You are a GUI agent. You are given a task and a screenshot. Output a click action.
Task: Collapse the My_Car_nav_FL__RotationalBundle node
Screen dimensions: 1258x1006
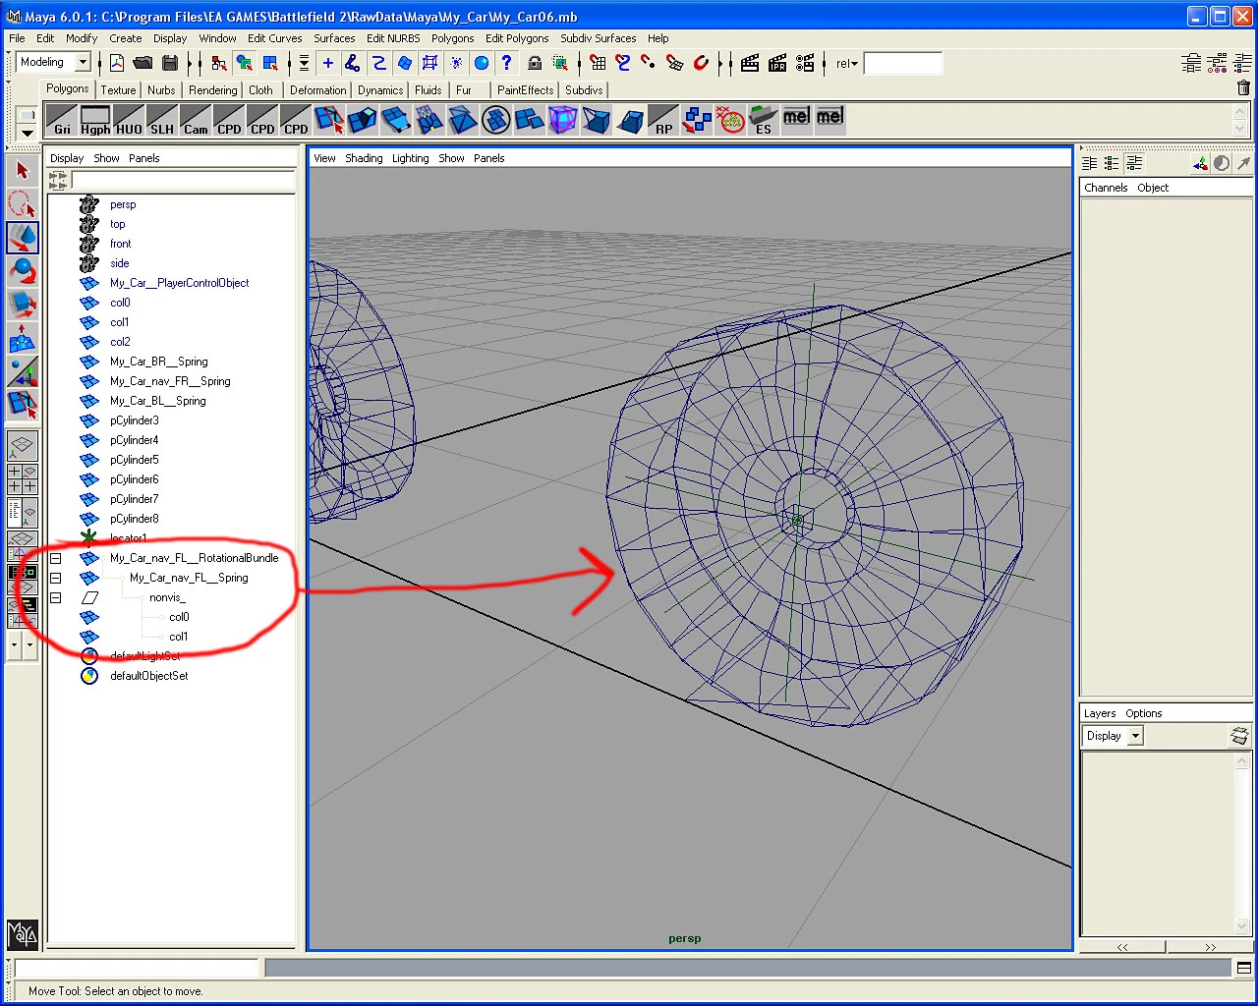coord(56,558)
